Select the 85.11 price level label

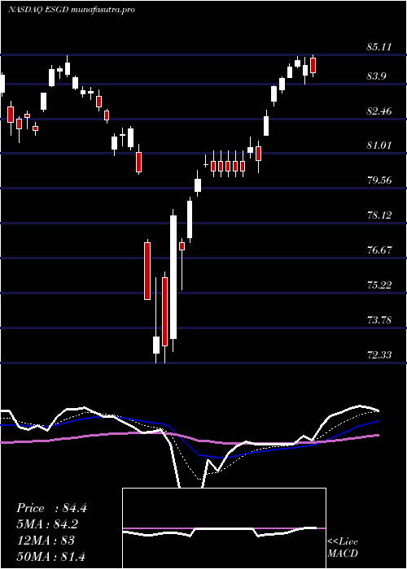click(379, 47)
